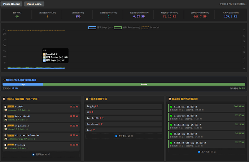
Task: Click the red up arrow on top node
Action: (x=94, y=130)
